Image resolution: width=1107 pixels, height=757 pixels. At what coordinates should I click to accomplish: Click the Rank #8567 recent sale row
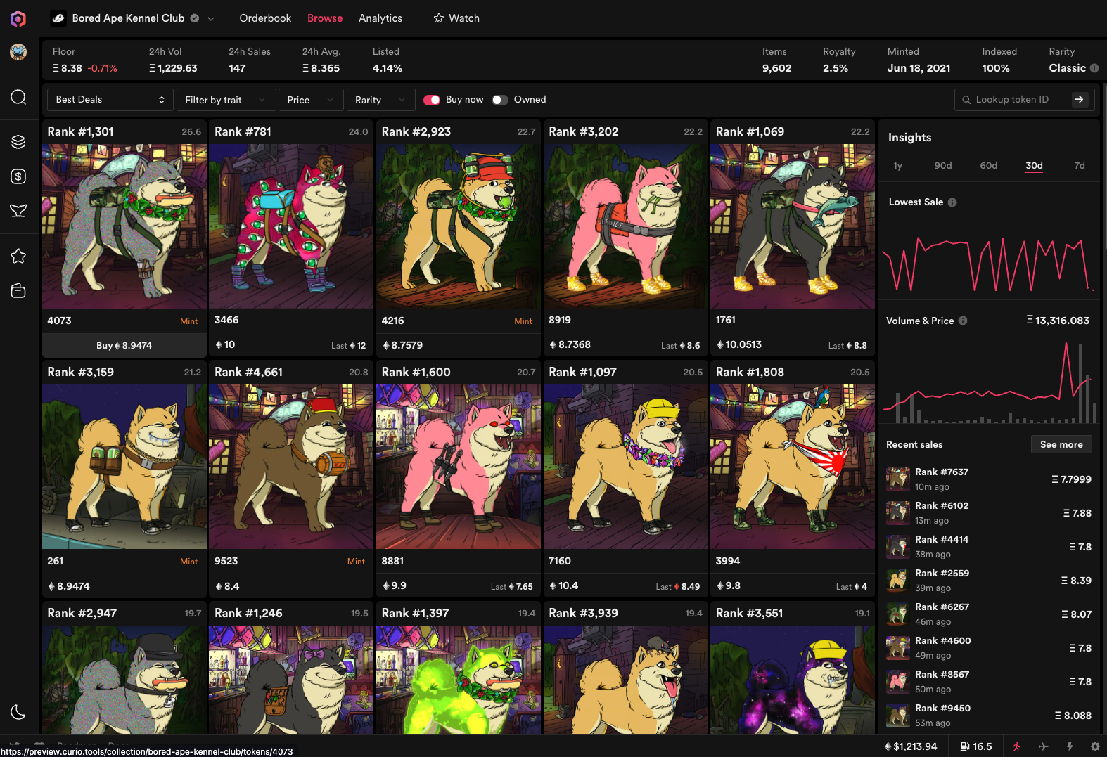click(989, 682)
